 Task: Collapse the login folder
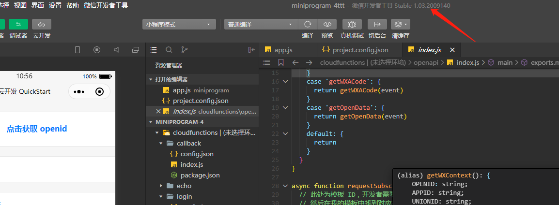[202, 196]
